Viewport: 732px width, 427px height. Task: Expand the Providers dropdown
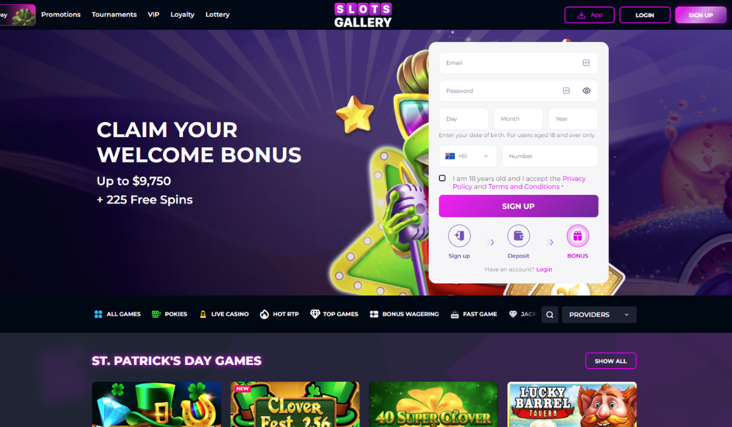click(x=599, y=315)
